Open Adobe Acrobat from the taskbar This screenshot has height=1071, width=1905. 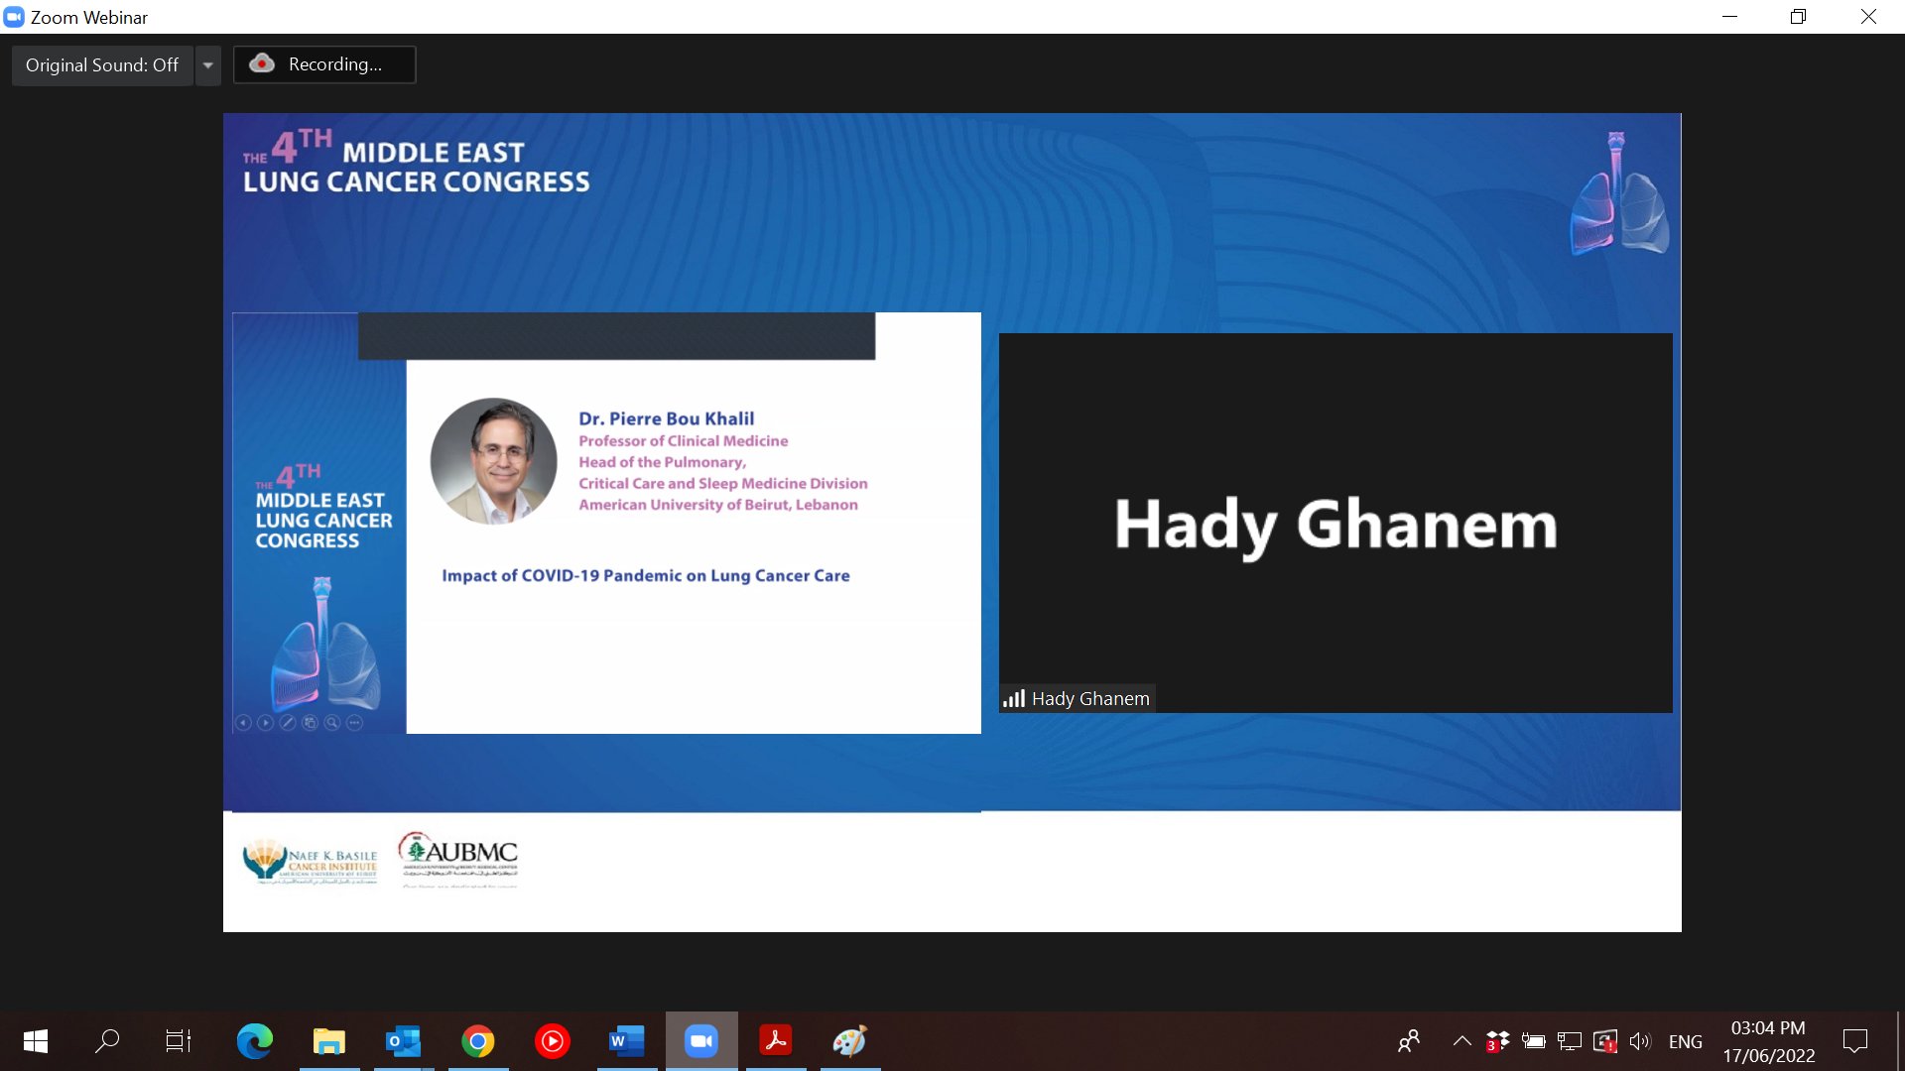coord(776,1041)
